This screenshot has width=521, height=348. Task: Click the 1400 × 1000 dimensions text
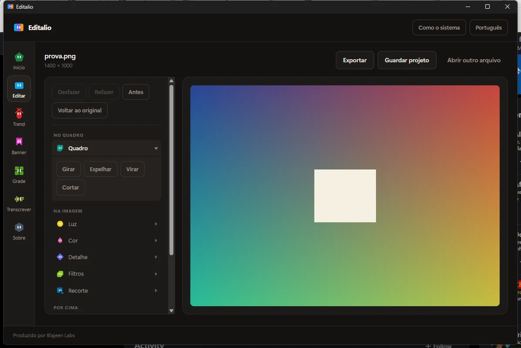point(58,66)
